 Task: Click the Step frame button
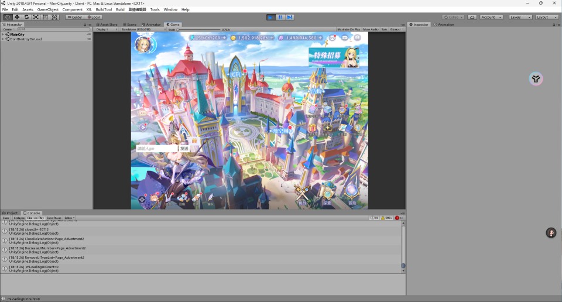click(290, 17)
